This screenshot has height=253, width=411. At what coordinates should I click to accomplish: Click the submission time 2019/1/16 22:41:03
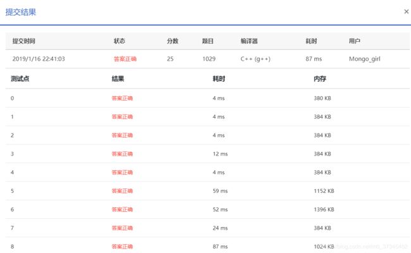(x=39, y=59)
